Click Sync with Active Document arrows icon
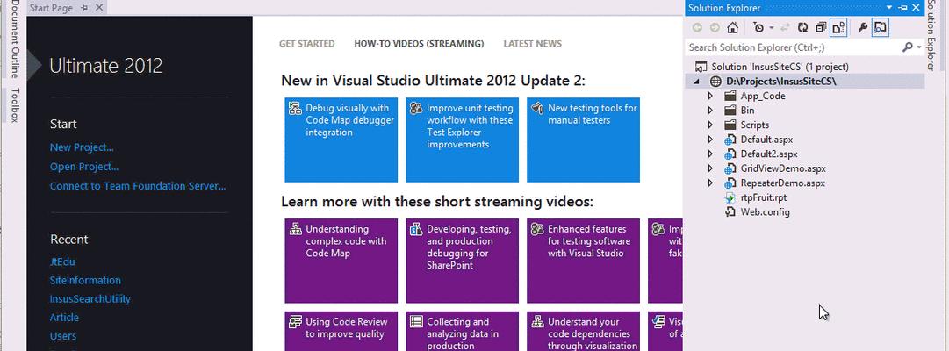949x351 pixels. click(785, 27)
